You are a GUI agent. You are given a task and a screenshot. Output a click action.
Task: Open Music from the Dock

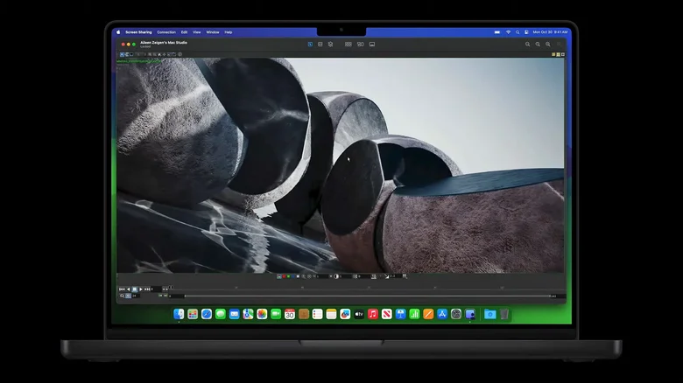pyautogui.click(x=373, y=314)
